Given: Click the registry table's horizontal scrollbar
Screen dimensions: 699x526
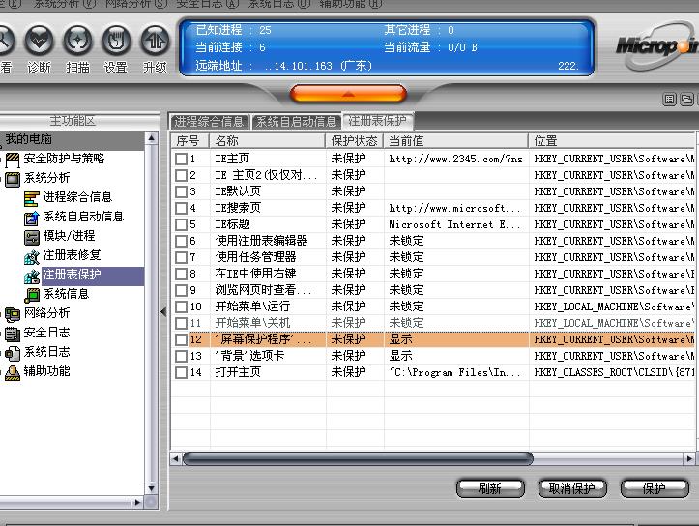Looking at the screenshot, I should pyautogui.click(x=358, y=458).
